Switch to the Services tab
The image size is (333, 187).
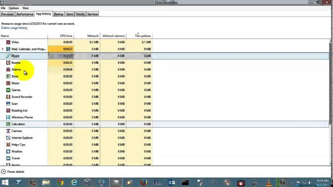92,14
